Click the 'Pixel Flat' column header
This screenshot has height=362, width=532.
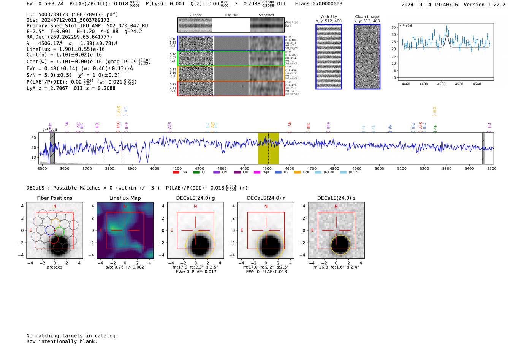coord(231,15)
